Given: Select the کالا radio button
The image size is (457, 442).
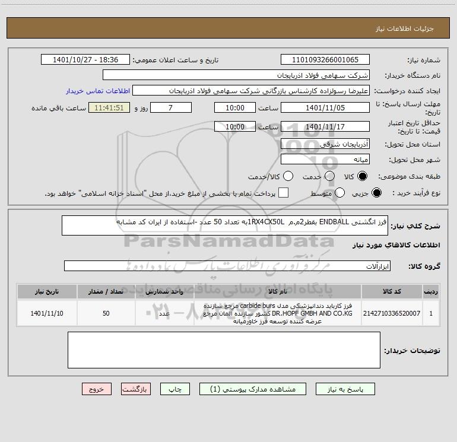Looking at the screenshot, I should tap(362, 176).
